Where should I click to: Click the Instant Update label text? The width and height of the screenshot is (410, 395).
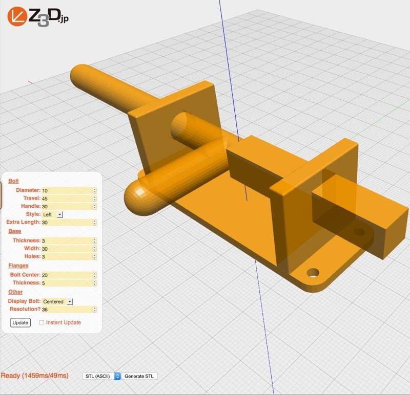[63, 323]
